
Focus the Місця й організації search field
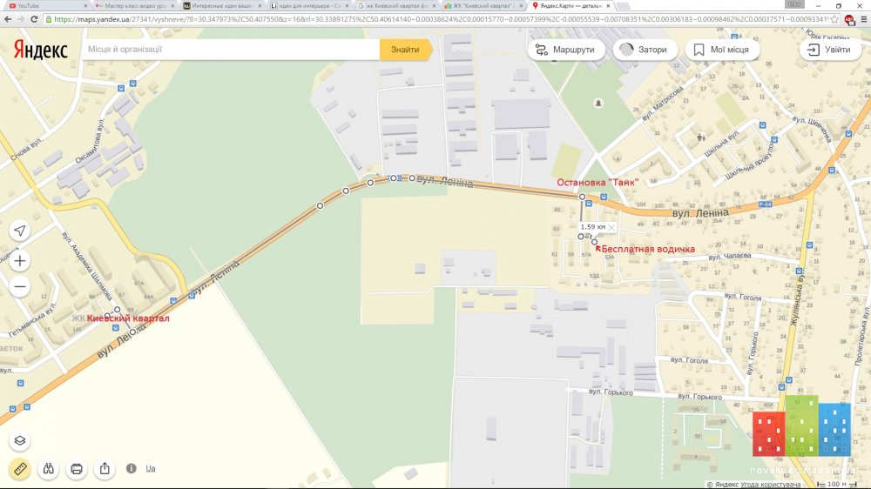click(x=231, y=50)
